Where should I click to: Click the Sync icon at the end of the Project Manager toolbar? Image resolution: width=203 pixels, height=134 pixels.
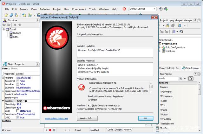tap(181, 32)
